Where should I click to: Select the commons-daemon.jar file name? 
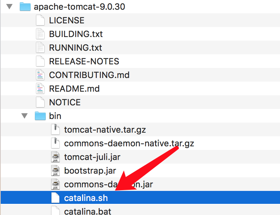tap(109, 184)
